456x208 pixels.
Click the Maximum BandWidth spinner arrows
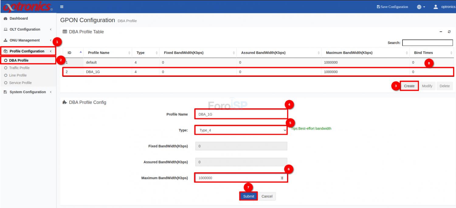tap(282, 178)
